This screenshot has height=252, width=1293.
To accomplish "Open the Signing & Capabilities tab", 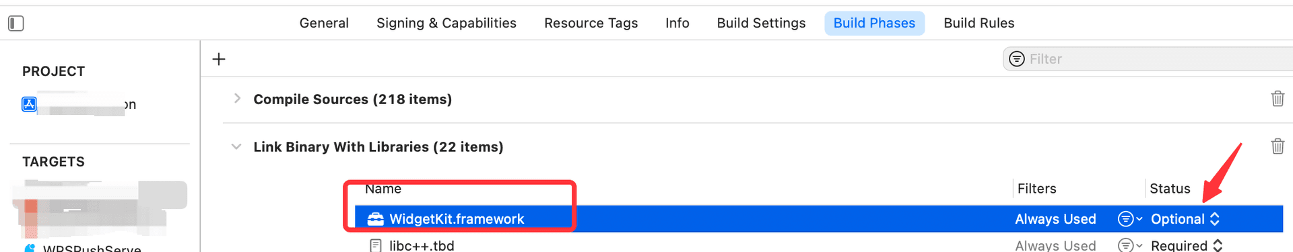I will 446,23.
